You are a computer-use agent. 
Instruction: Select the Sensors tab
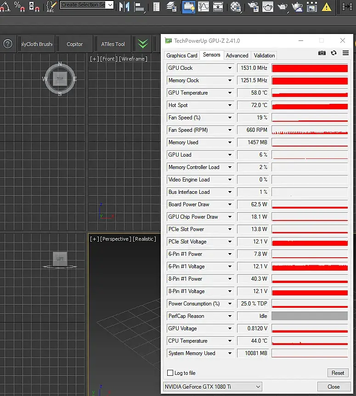coord(212,55)
